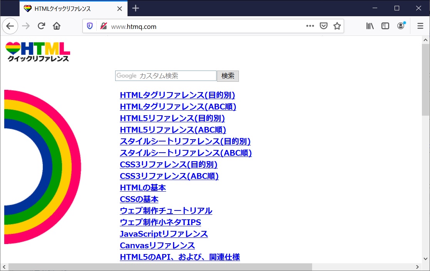Click the scroll up arrow
Image resolution: width=430 pixels, height=271 pixels.
point(425,40)
